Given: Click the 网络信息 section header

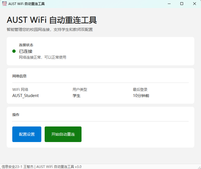Looking at the screenshot, I should (x=20, y=76).
